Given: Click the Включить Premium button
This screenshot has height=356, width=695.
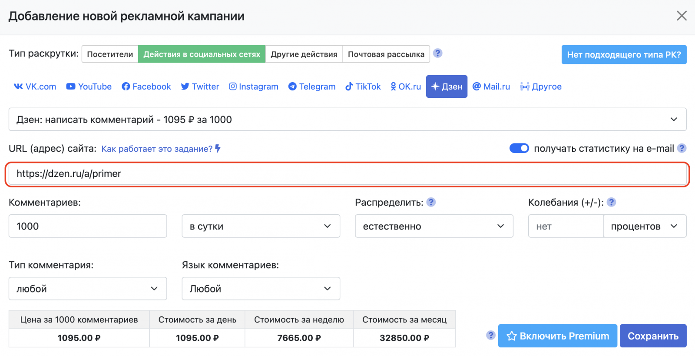Looking at the screenshot, I should [557, 336].
